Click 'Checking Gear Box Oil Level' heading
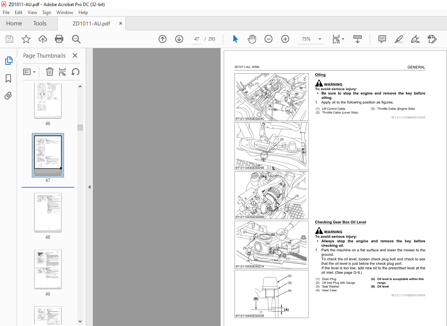The height and width of the screenshot is (326, 447). pos(341,222)
